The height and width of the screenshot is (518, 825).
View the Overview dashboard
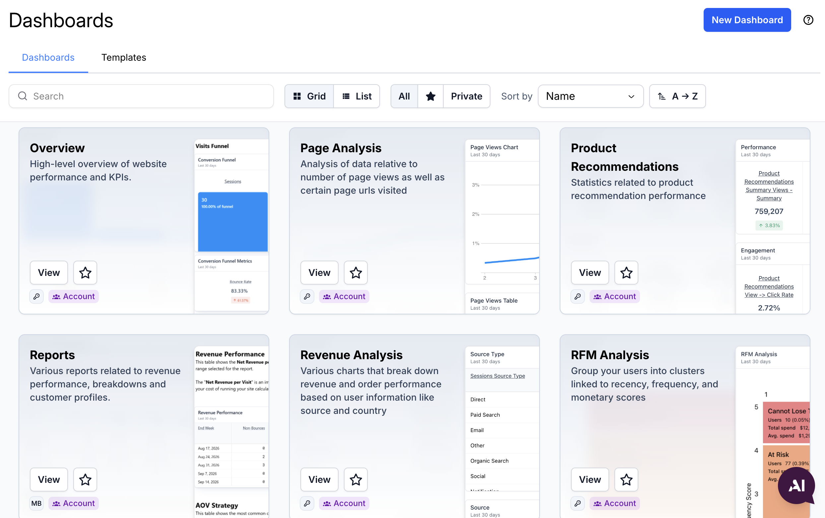click(x=49, y=273)
